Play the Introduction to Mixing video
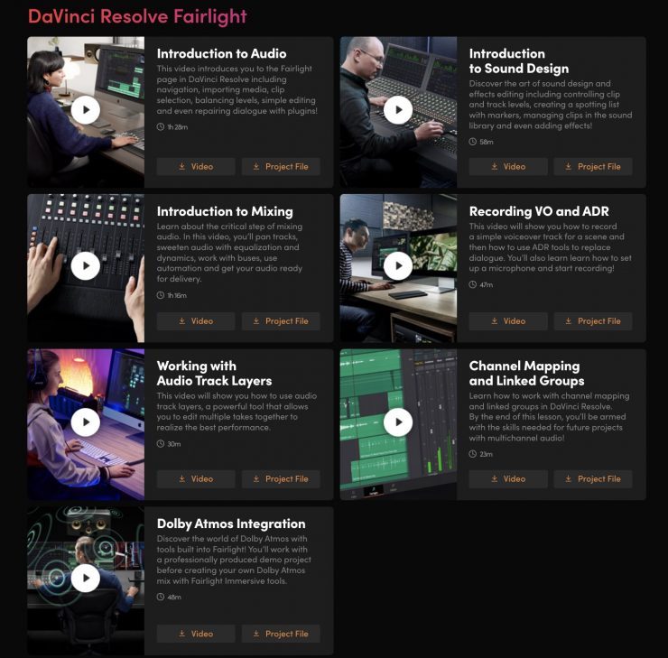Viewport: 668px width, 658px height. click(x=86, y=265)
